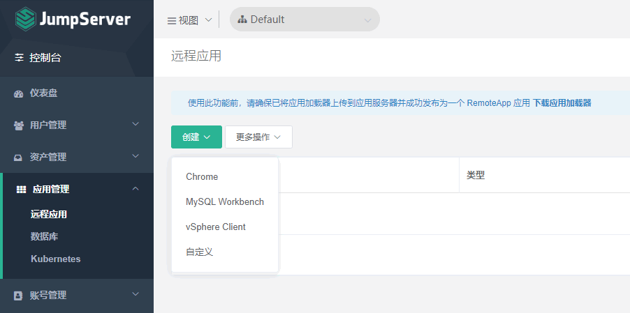Click the 应用管理 menu label
630x313 pixels.
tap(51, 189)
